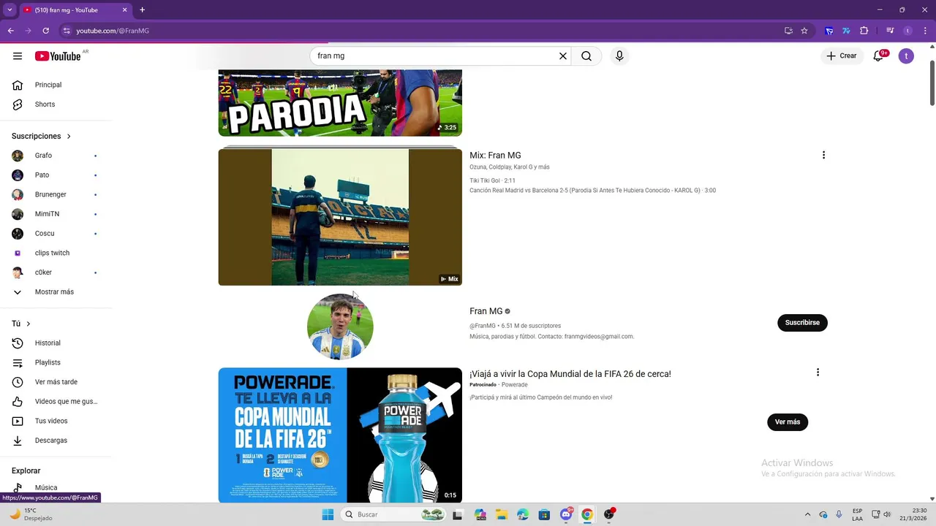Subscribe to Fran MG with Suscribirse
936x526 pixels.
pos(802,322)
